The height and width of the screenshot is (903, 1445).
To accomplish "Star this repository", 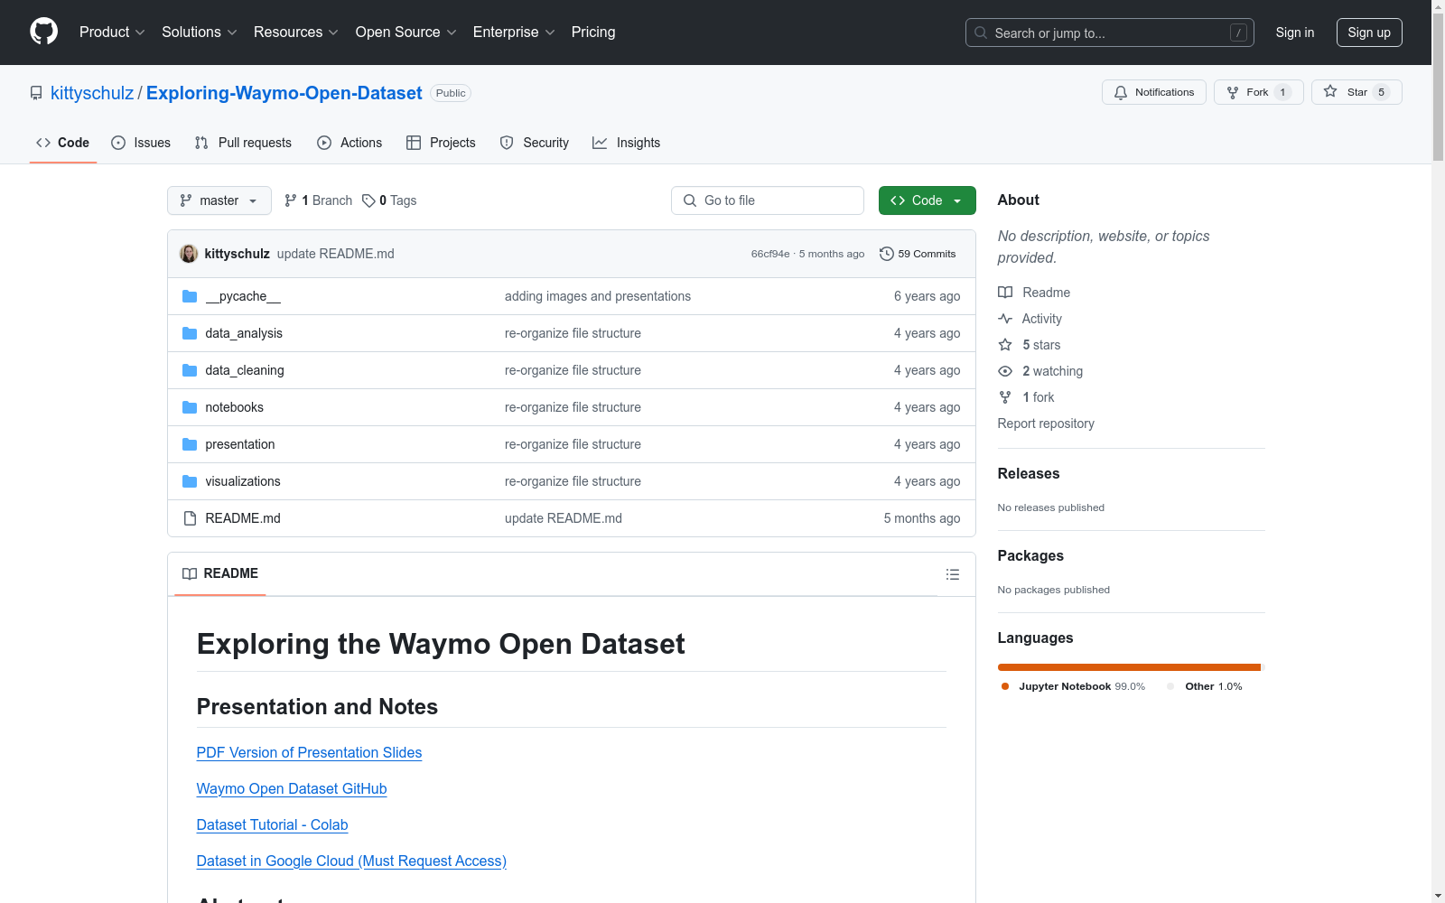I will (x=1356, y=92).
